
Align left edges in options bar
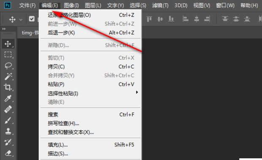[x=186, y=19]
